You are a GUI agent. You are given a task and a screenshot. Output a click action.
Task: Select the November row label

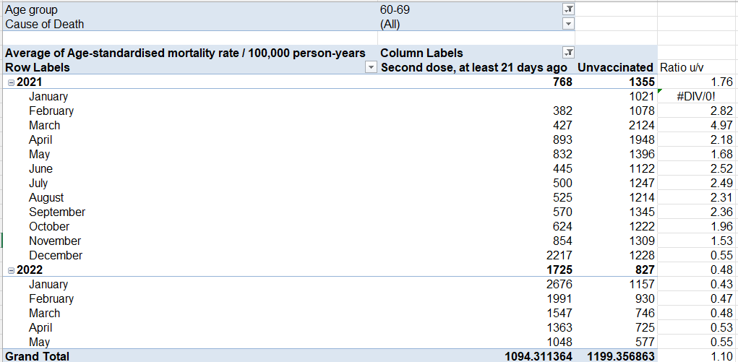point(190,241)
